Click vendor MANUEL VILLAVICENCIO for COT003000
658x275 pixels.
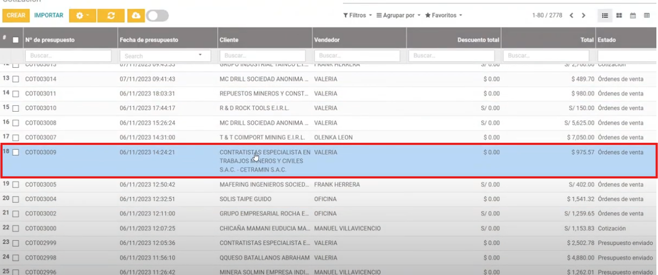coord(347,229)
